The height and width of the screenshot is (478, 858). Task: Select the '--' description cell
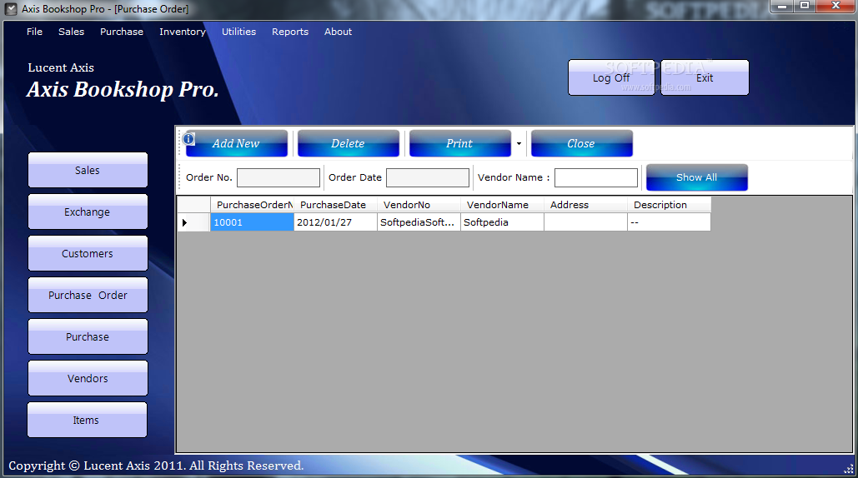tap(670, 222)
